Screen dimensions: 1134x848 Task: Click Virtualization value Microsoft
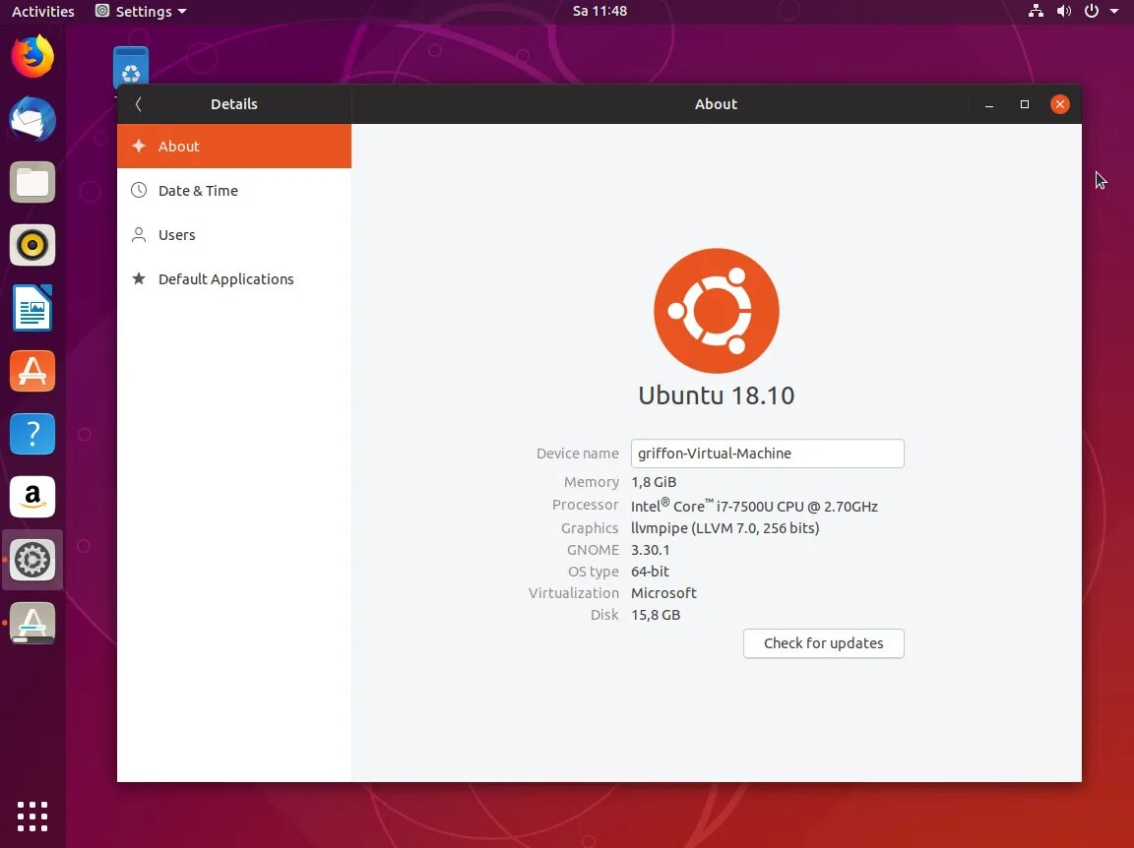pyautogui.click(x=663, y=593)
